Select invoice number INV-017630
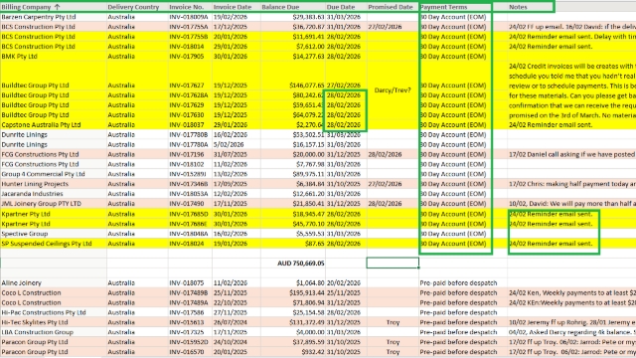636x358 pixels. tap(190, 115)
